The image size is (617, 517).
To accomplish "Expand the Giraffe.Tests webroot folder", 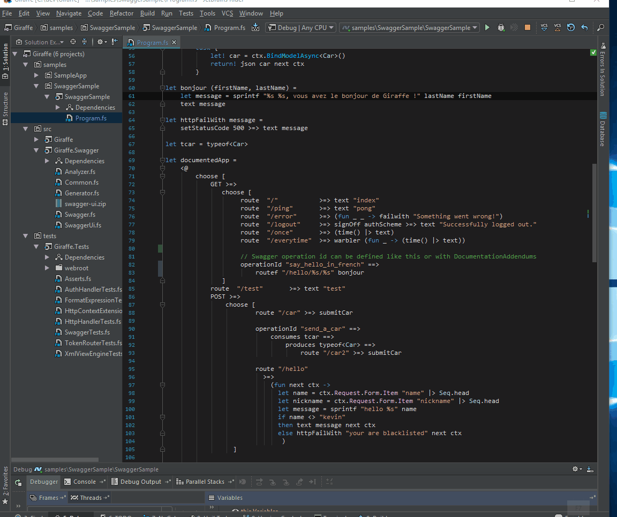I will (x=48, y=268).
